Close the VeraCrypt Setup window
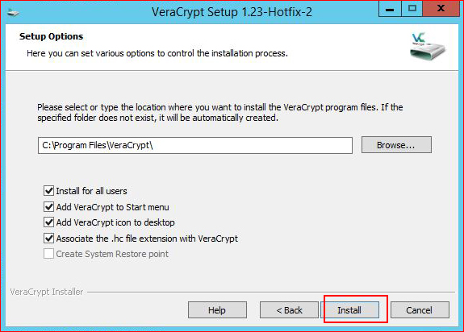This screenshot has width=464, height=332. (x=441, y=9)
